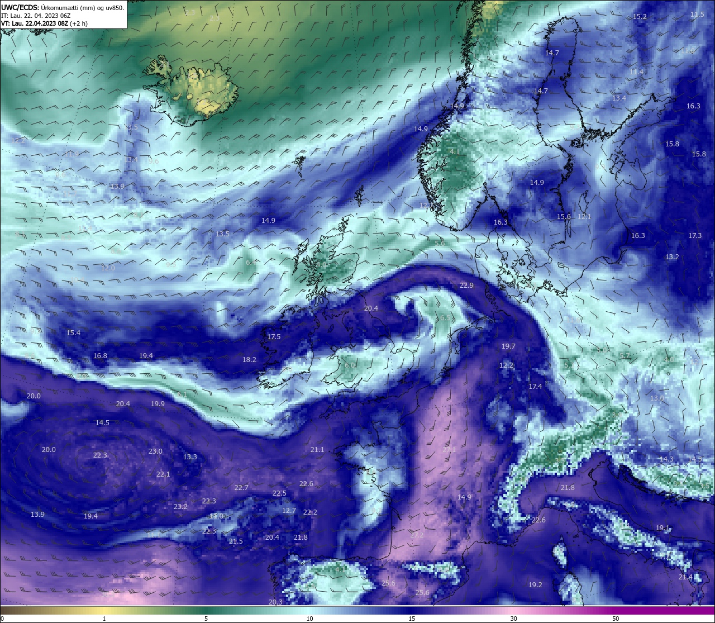Select the 23.2 map value
Screen dimensions: 715x623
click(x=180, y=506)
